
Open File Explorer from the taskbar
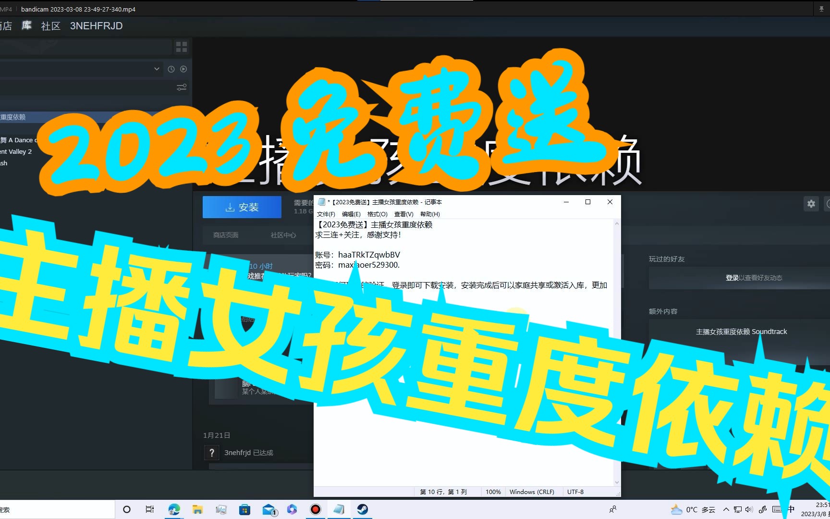pyautogui.click(x=197, y=509)
